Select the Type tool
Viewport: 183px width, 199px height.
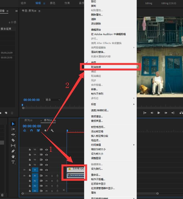click(x=13, y=162)
